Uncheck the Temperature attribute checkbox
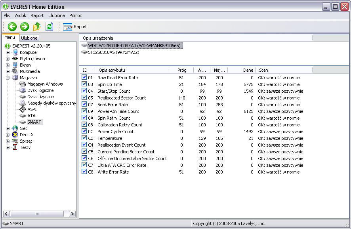 84,138
